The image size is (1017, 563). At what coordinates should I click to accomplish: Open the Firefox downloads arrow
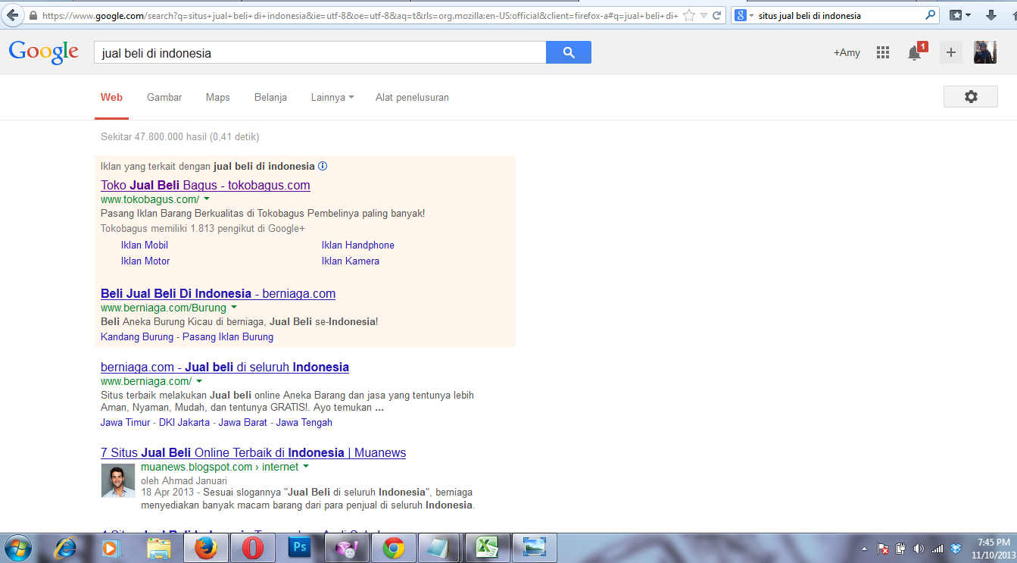click(990, 15)
